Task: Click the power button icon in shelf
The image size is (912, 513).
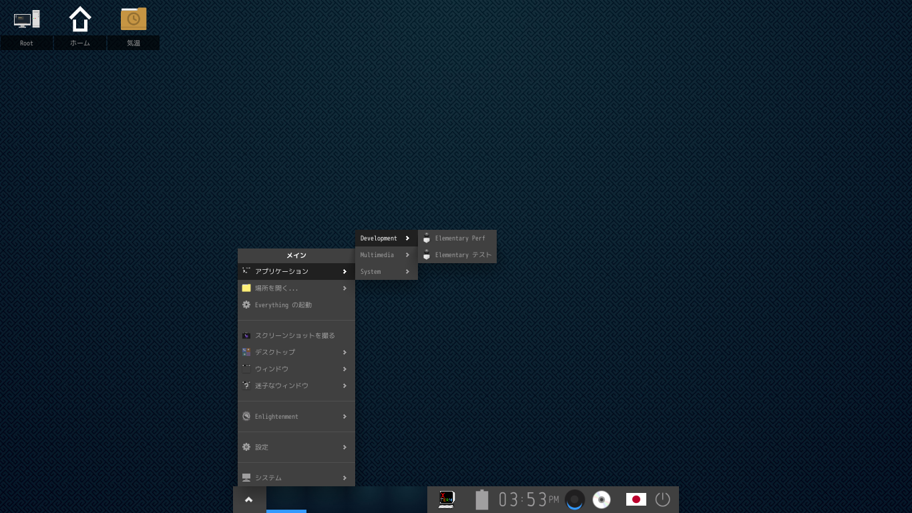Action: tap(662, 500)
